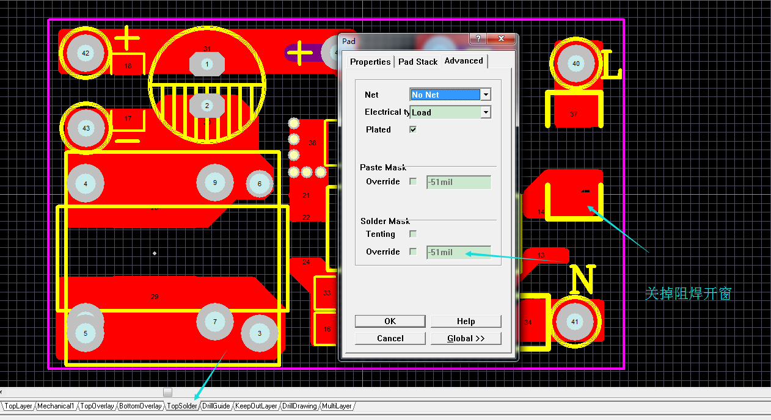Switch to the Pad Stack tab
The width and height of the screenshot is (771, 420).
[418, 62]
